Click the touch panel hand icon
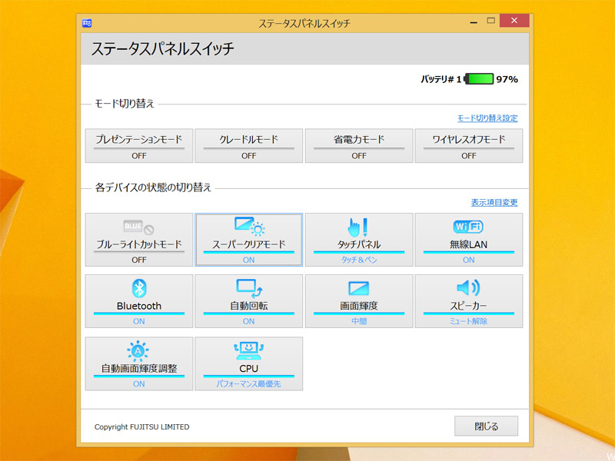 (x=358, y=227)
